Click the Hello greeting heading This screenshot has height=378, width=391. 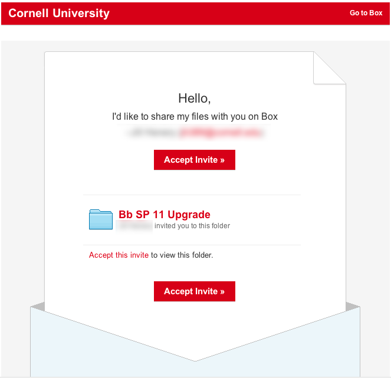click(195, 98)
